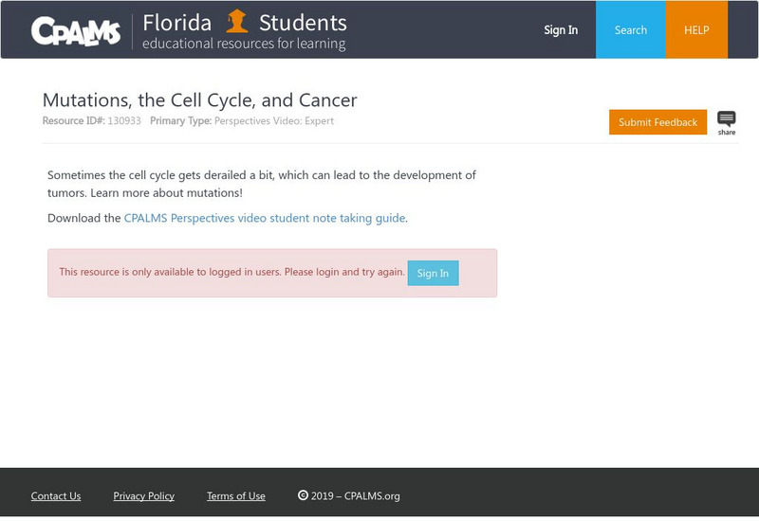Click the "Florida Students" header title text
Image resolution: width=759 pixels, height=521 pixels.
coord(244,22)
